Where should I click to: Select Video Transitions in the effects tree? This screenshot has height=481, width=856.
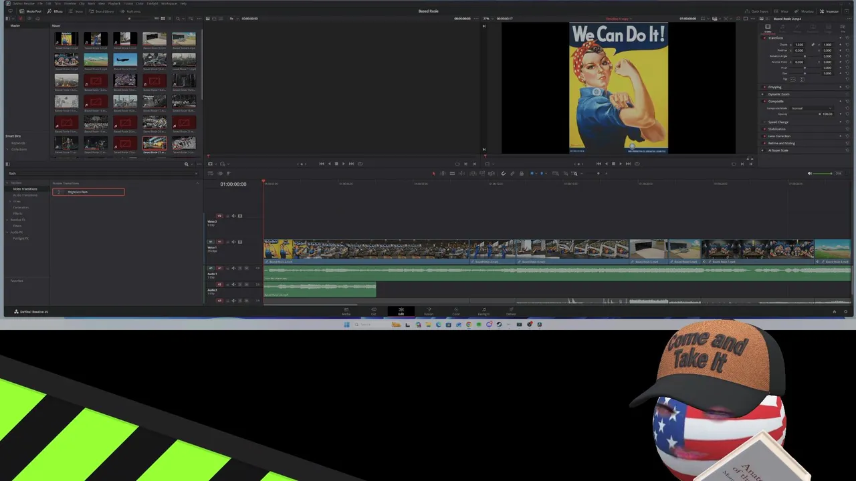pyautogui.click(x=25, y=189)
